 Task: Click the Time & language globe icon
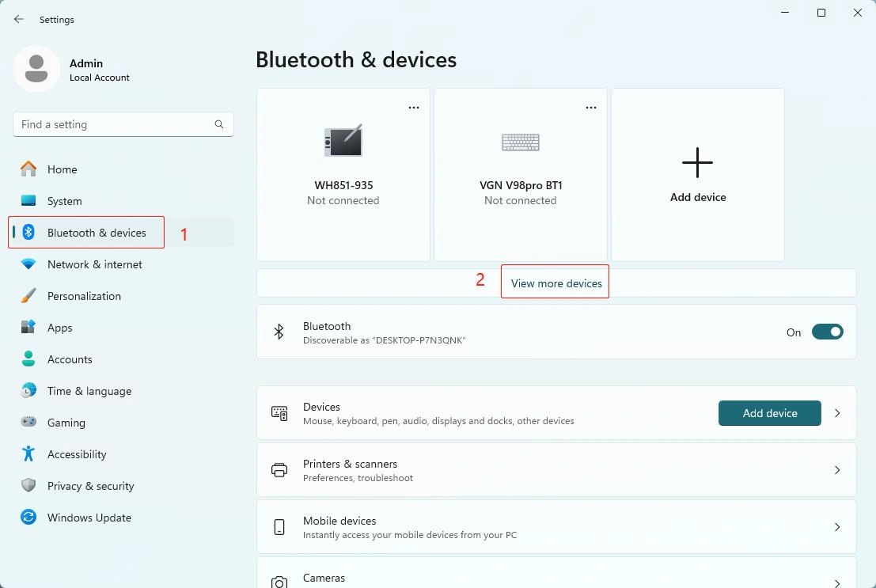click(28, 390)
